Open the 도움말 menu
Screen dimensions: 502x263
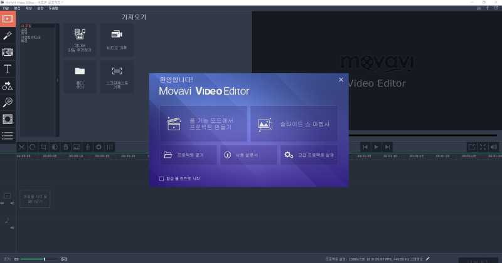[53, 8]
